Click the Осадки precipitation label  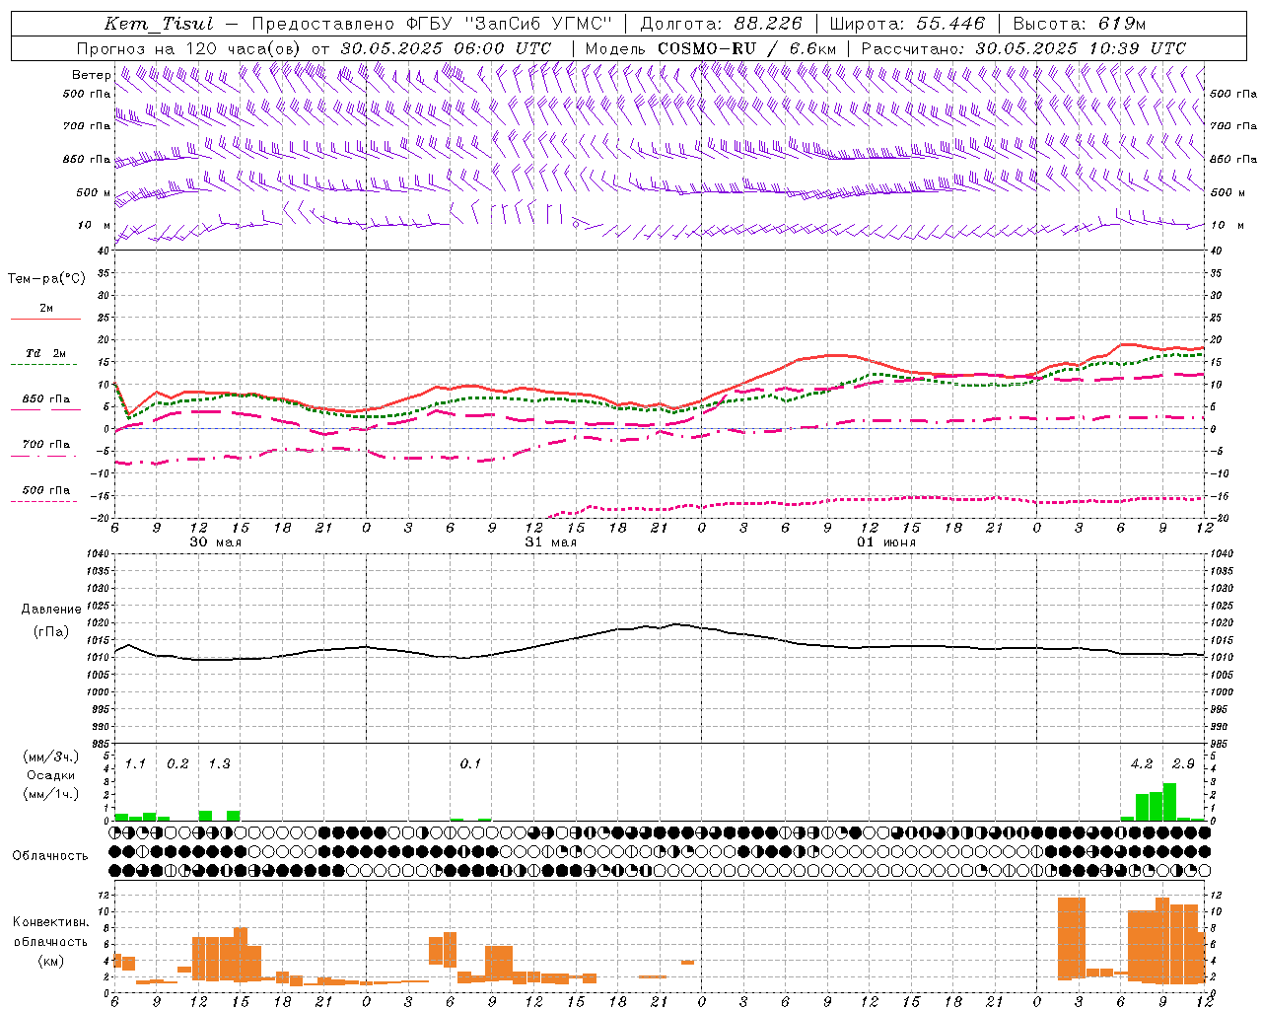(x=51, y=775)
